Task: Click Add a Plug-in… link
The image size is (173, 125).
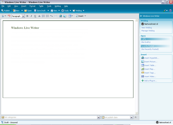Action: click(149, 81)
